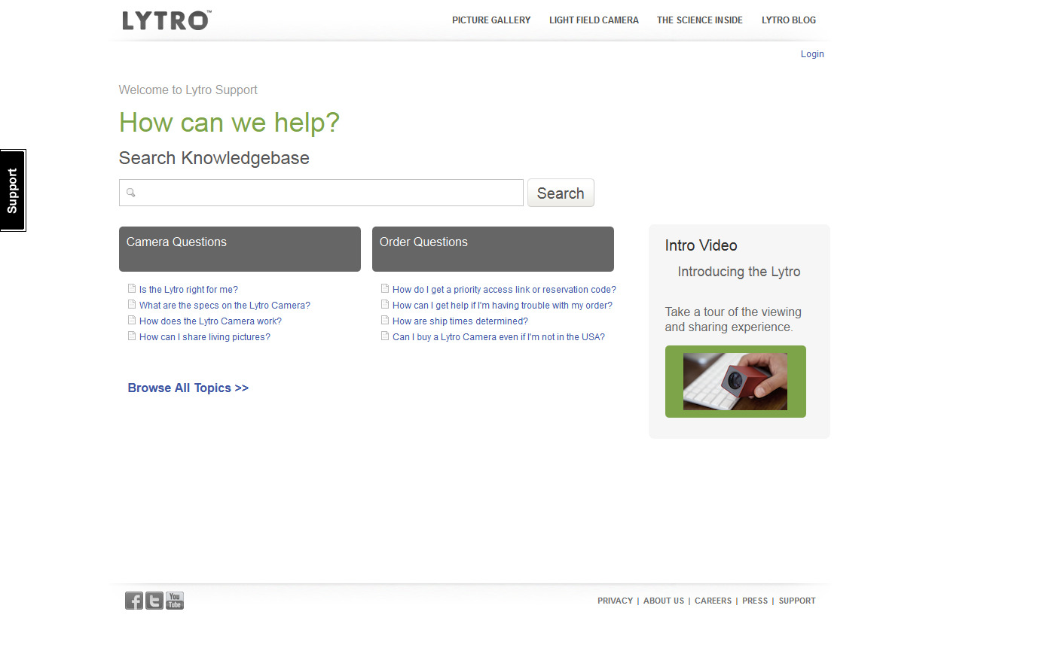Click document icon beside 'How are ship times determined?'

[x=385, y=321]
